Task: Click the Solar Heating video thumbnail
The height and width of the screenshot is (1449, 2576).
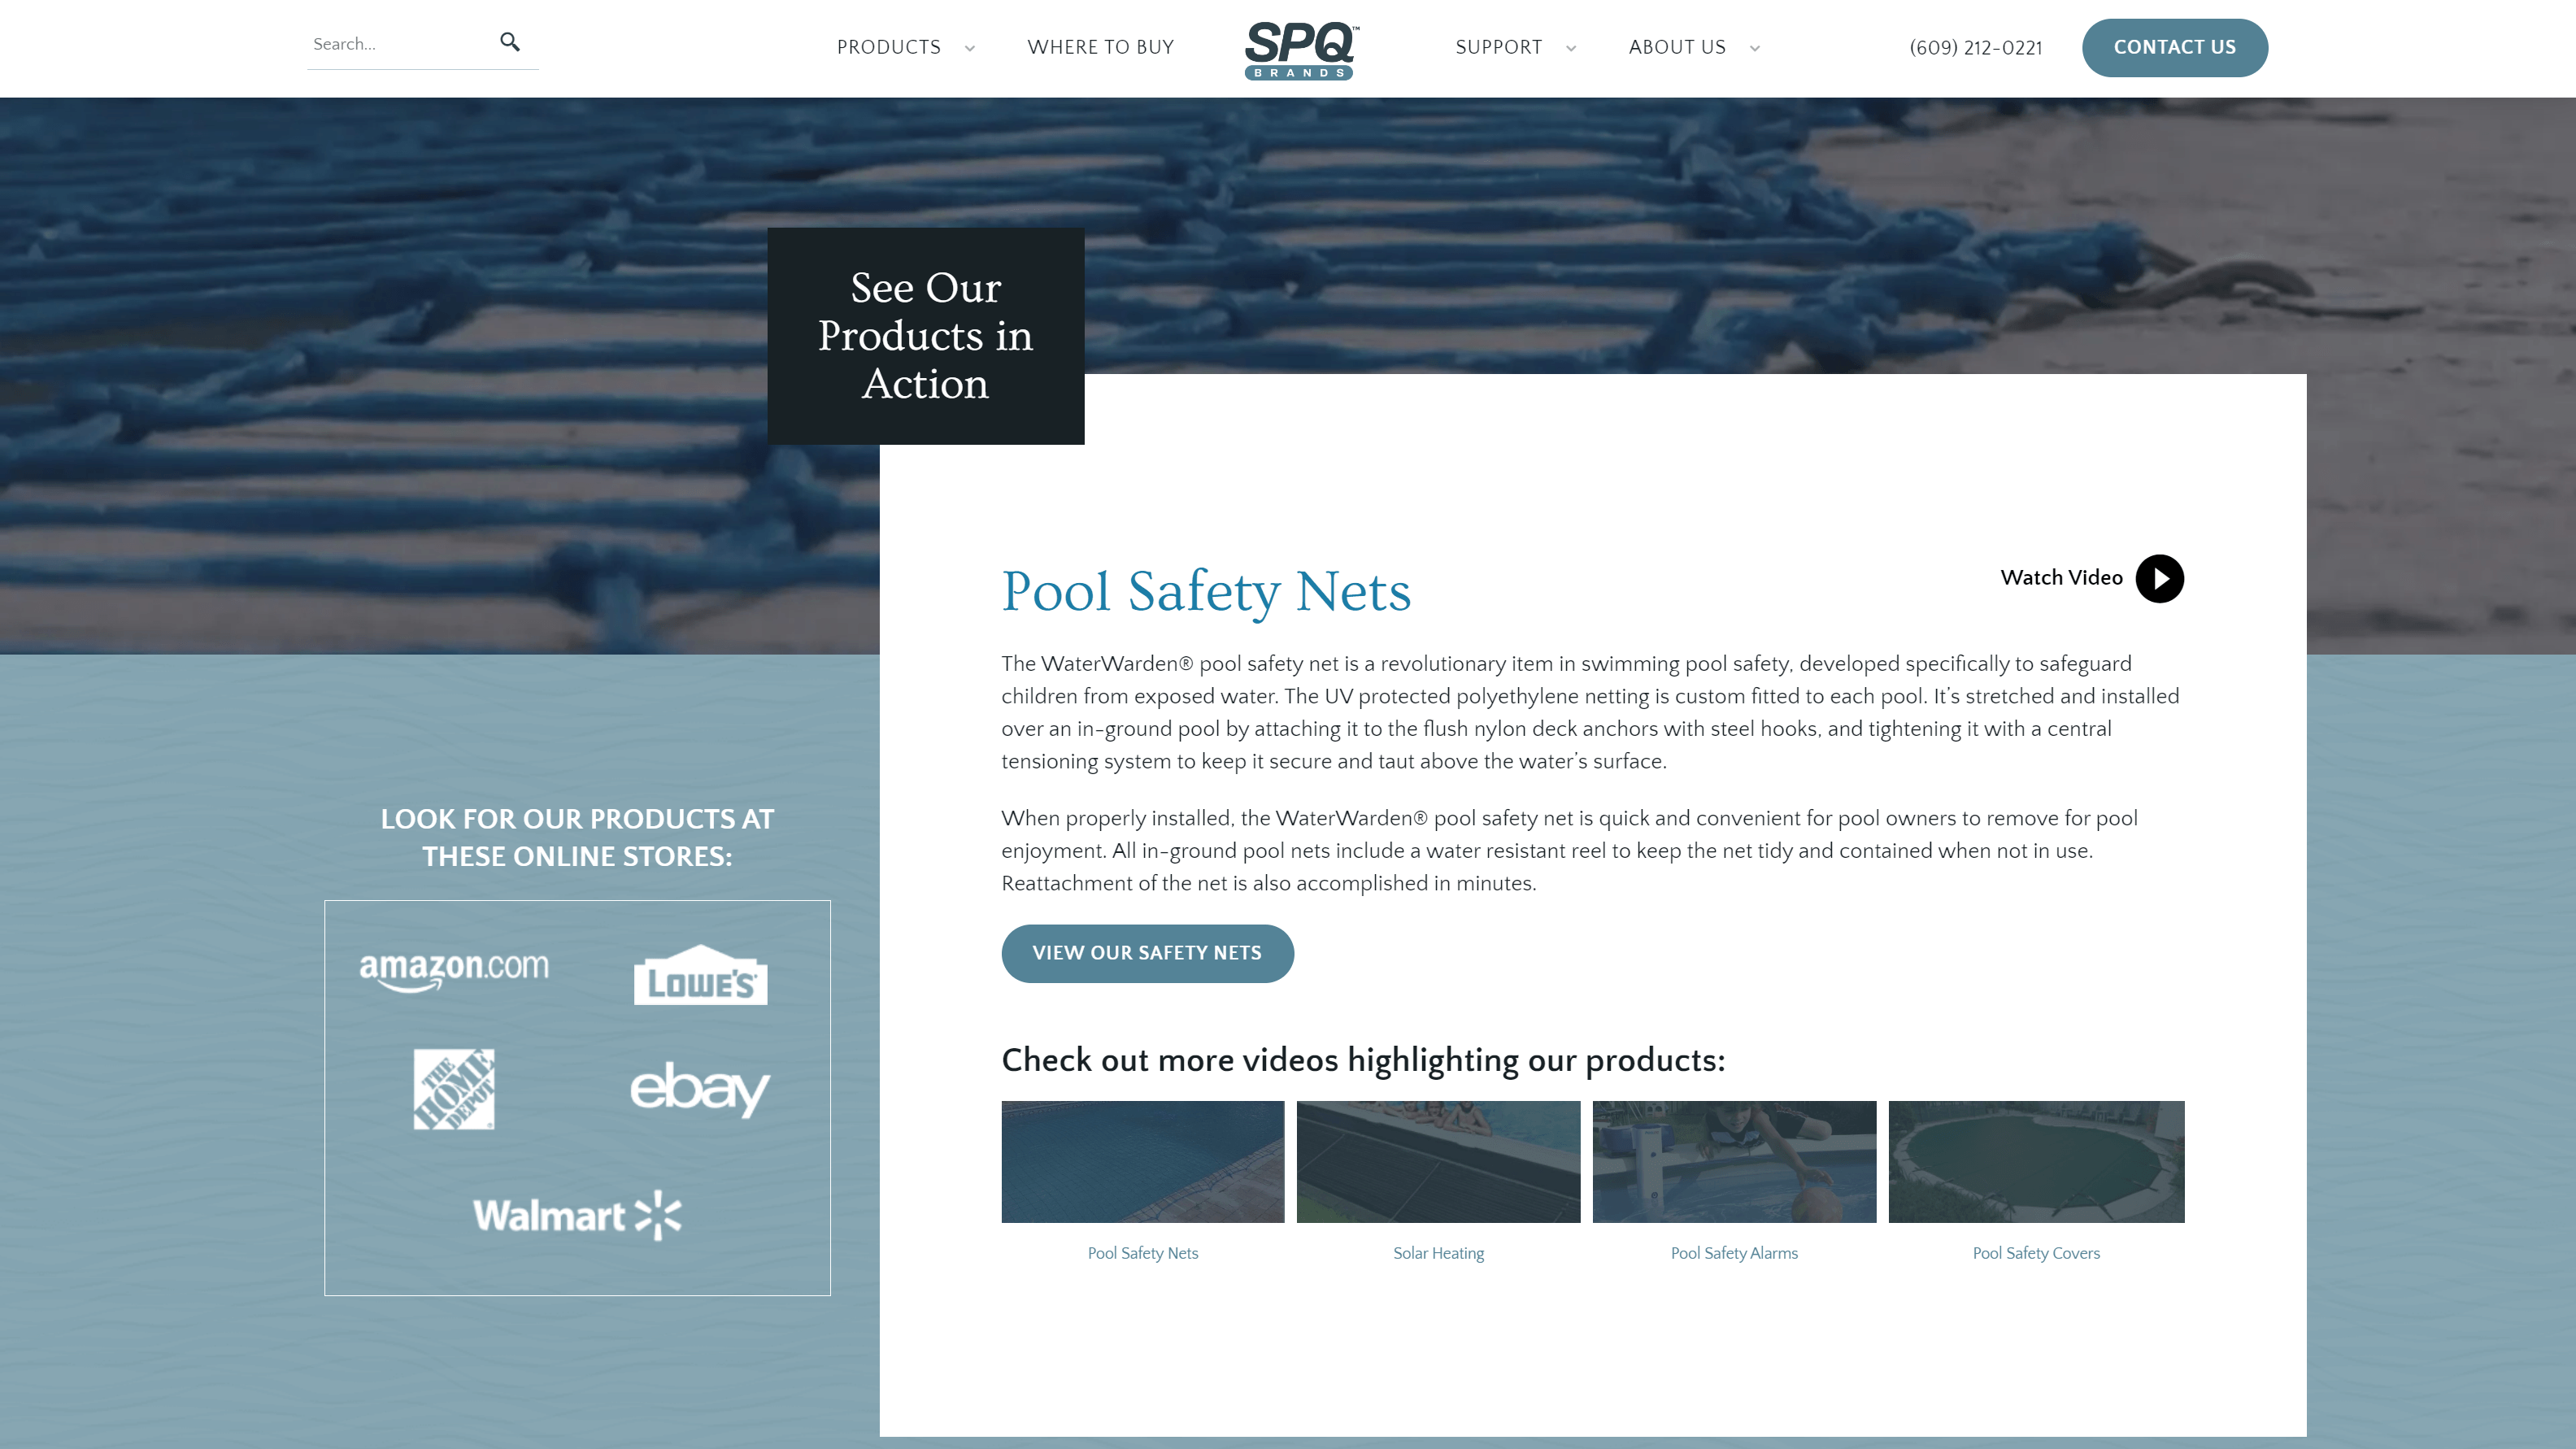Action: coord(1438,1160)
